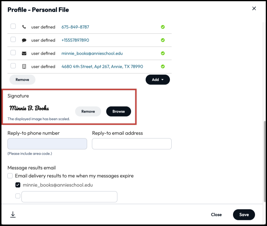
Task: Click the green verified icon beside the email row
Action: (163, 53)
